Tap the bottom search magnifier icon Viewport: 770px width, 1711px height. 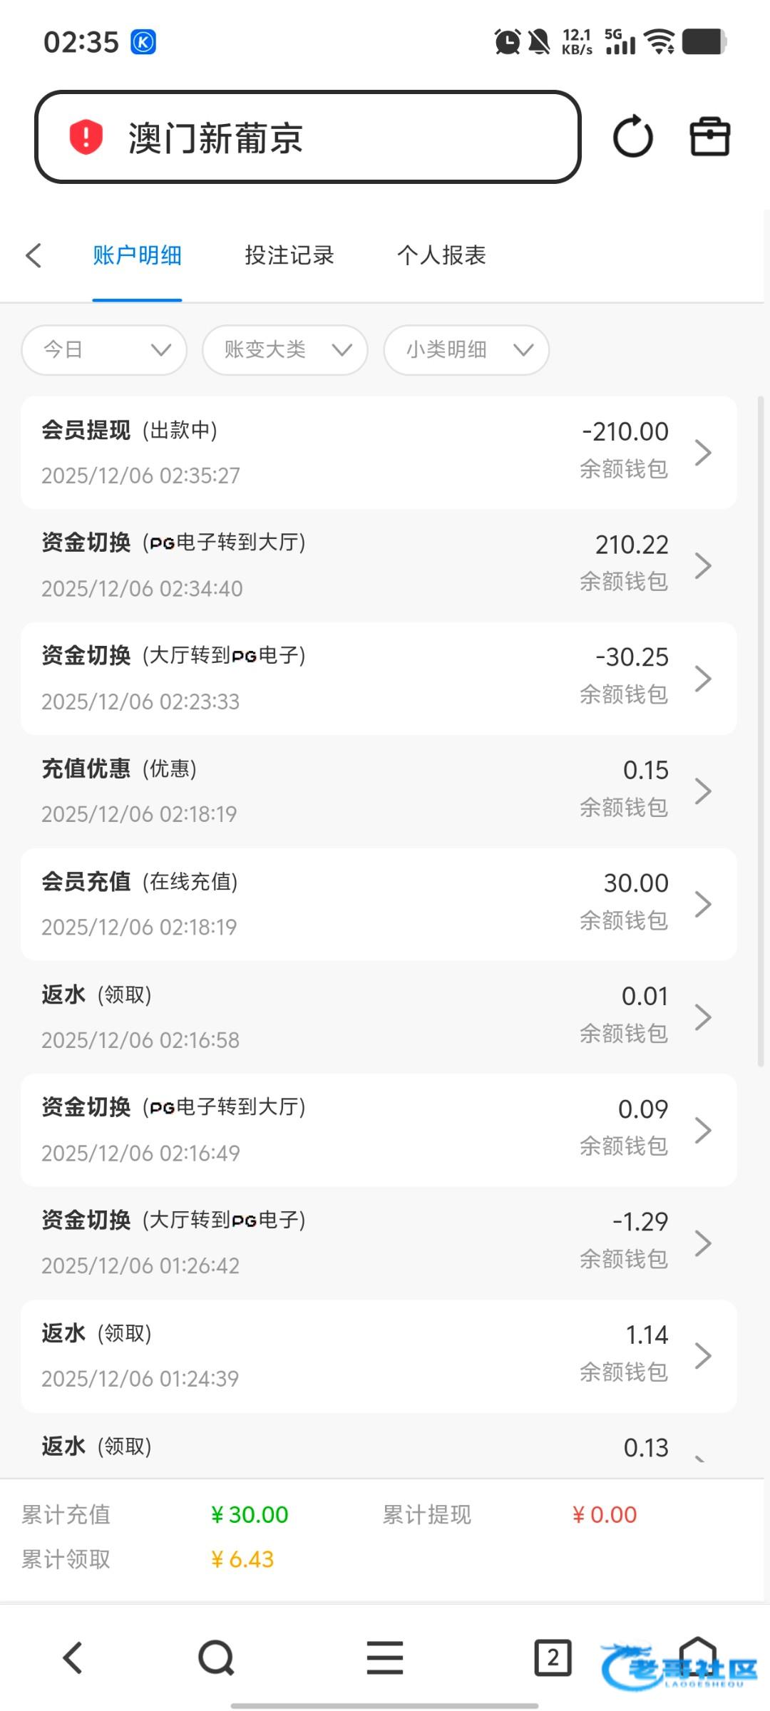(216, 1658)
